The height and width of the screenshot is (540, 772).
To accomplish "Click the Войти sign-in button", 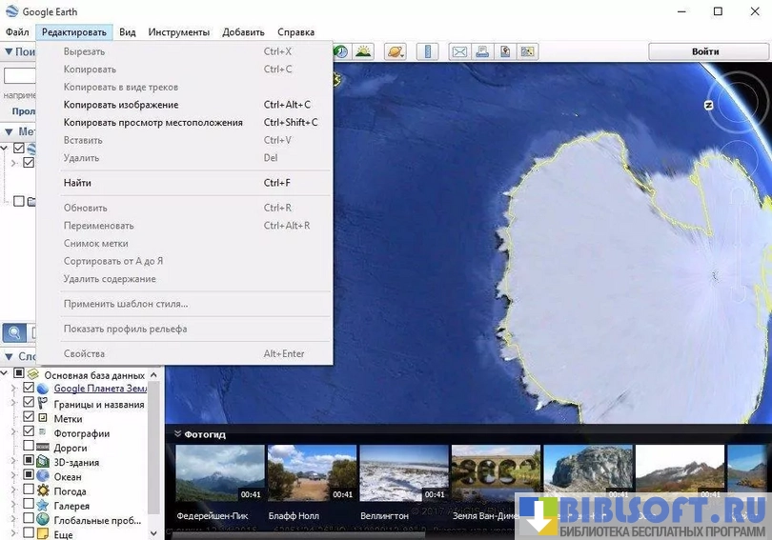I will point(705,51).
